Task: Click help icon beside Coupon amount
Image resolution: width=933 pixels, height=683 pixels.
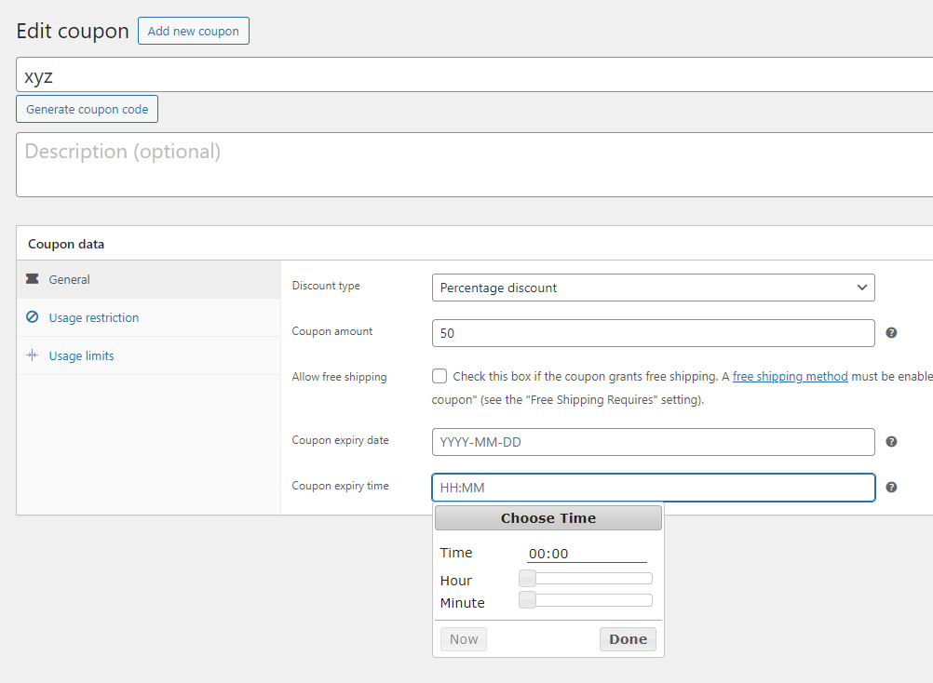Action: 891,332
